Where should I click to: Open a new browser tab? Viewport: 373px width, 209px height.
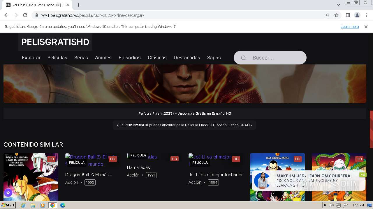click(79, 5)
